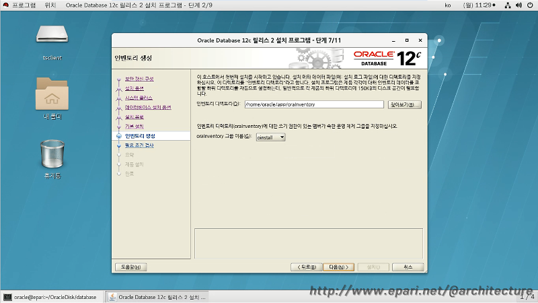Click the empty message area at bottom

click(x=309, y=243)
